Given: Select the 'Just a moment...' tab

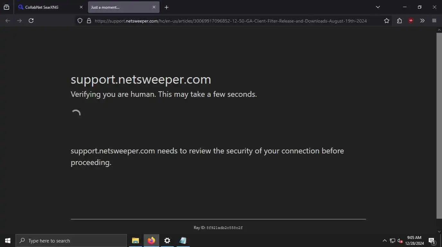Looking at the screenshot, I should [x=124, y=7].
